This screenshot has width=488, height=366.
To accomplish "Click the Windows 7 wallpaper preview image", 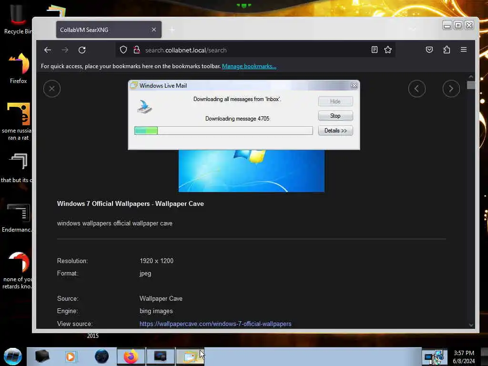I will 252,171.
